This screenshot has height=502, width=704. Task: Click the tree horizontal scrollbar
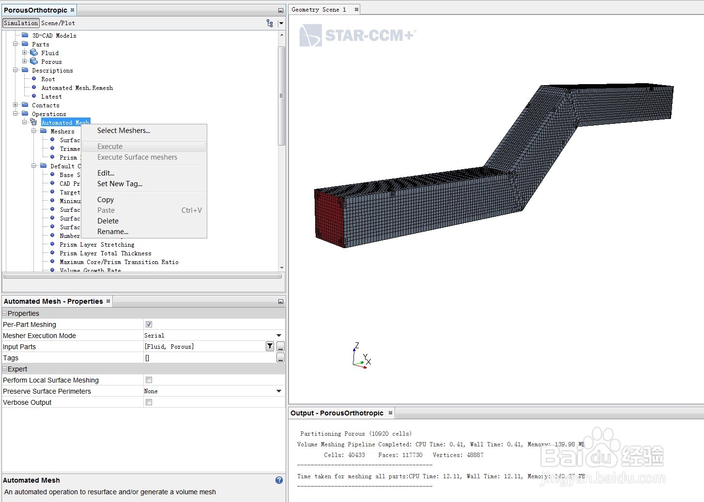142,276
